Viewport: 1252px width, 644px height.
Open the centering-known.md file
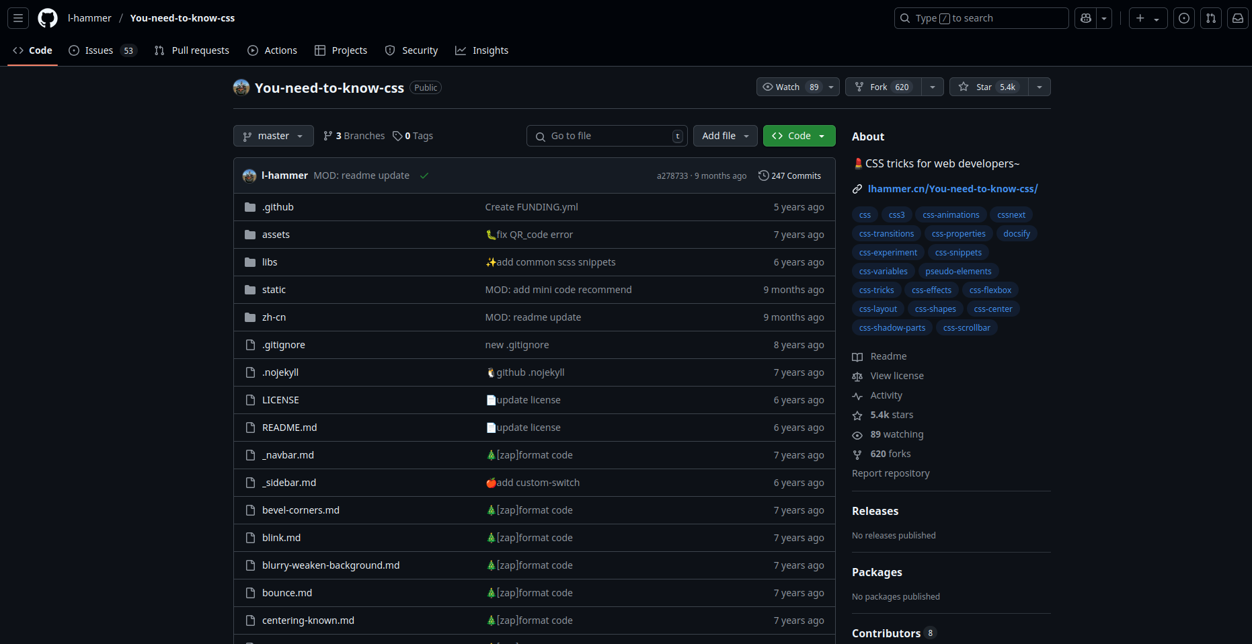click(308, 620)
